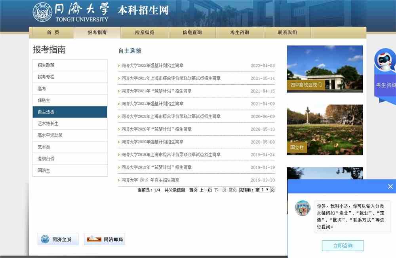Screen dimensions: 396x258
Task: Click the 考生咨询 side banner
Action: [385, 86]
